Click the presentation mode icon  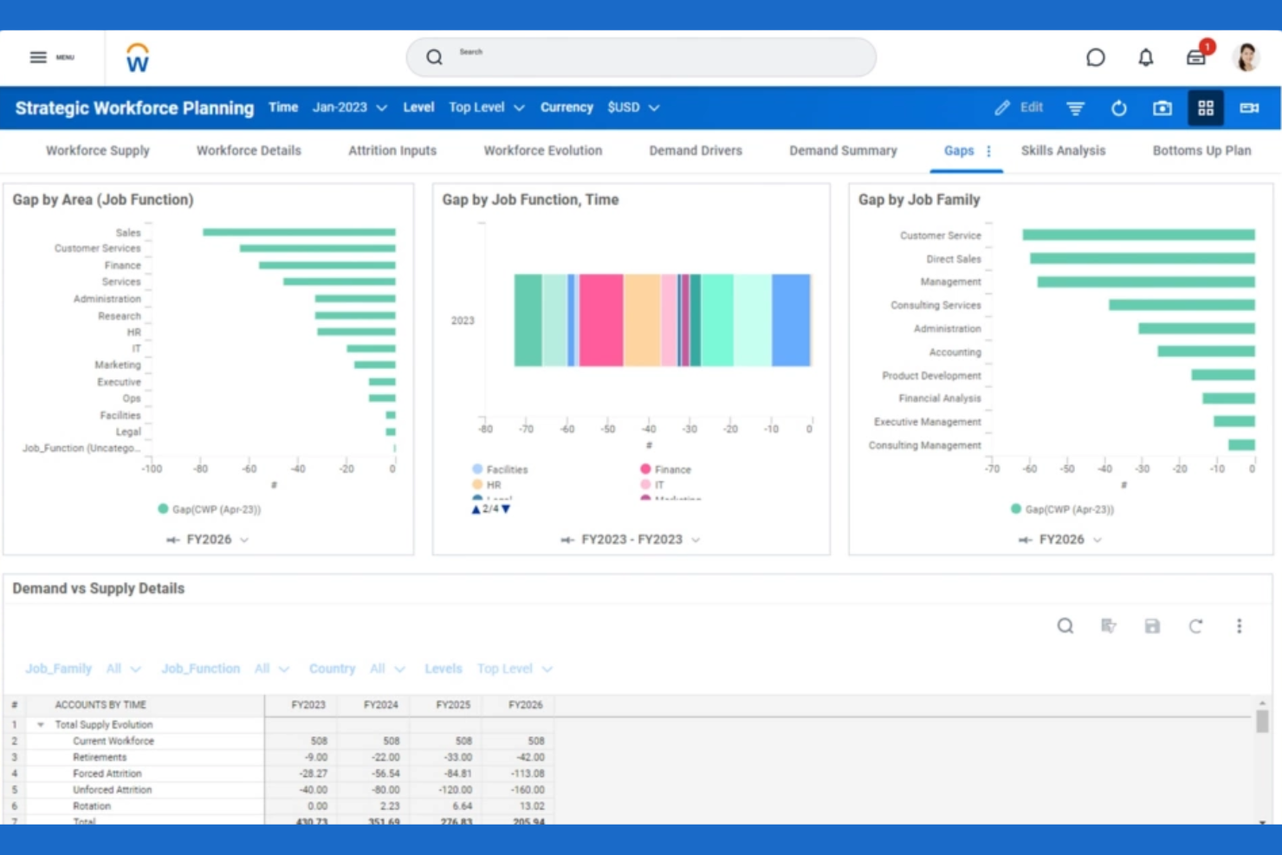(1249, 108)
